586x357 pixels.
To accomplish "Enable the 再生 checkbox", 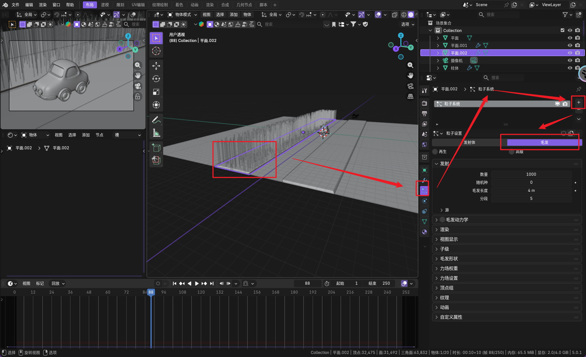I will tap(435, 152).
